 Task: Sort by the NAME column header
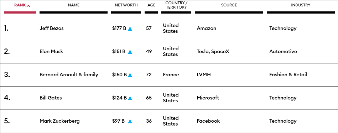coord(73,5)
